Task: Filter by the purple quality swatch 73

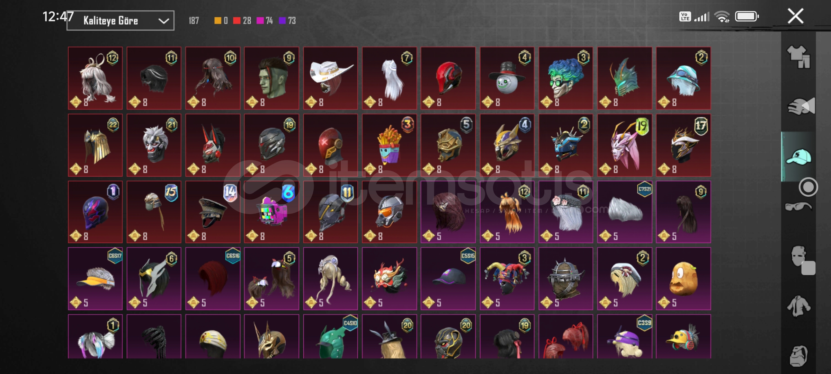Action: tap(287, 20)
